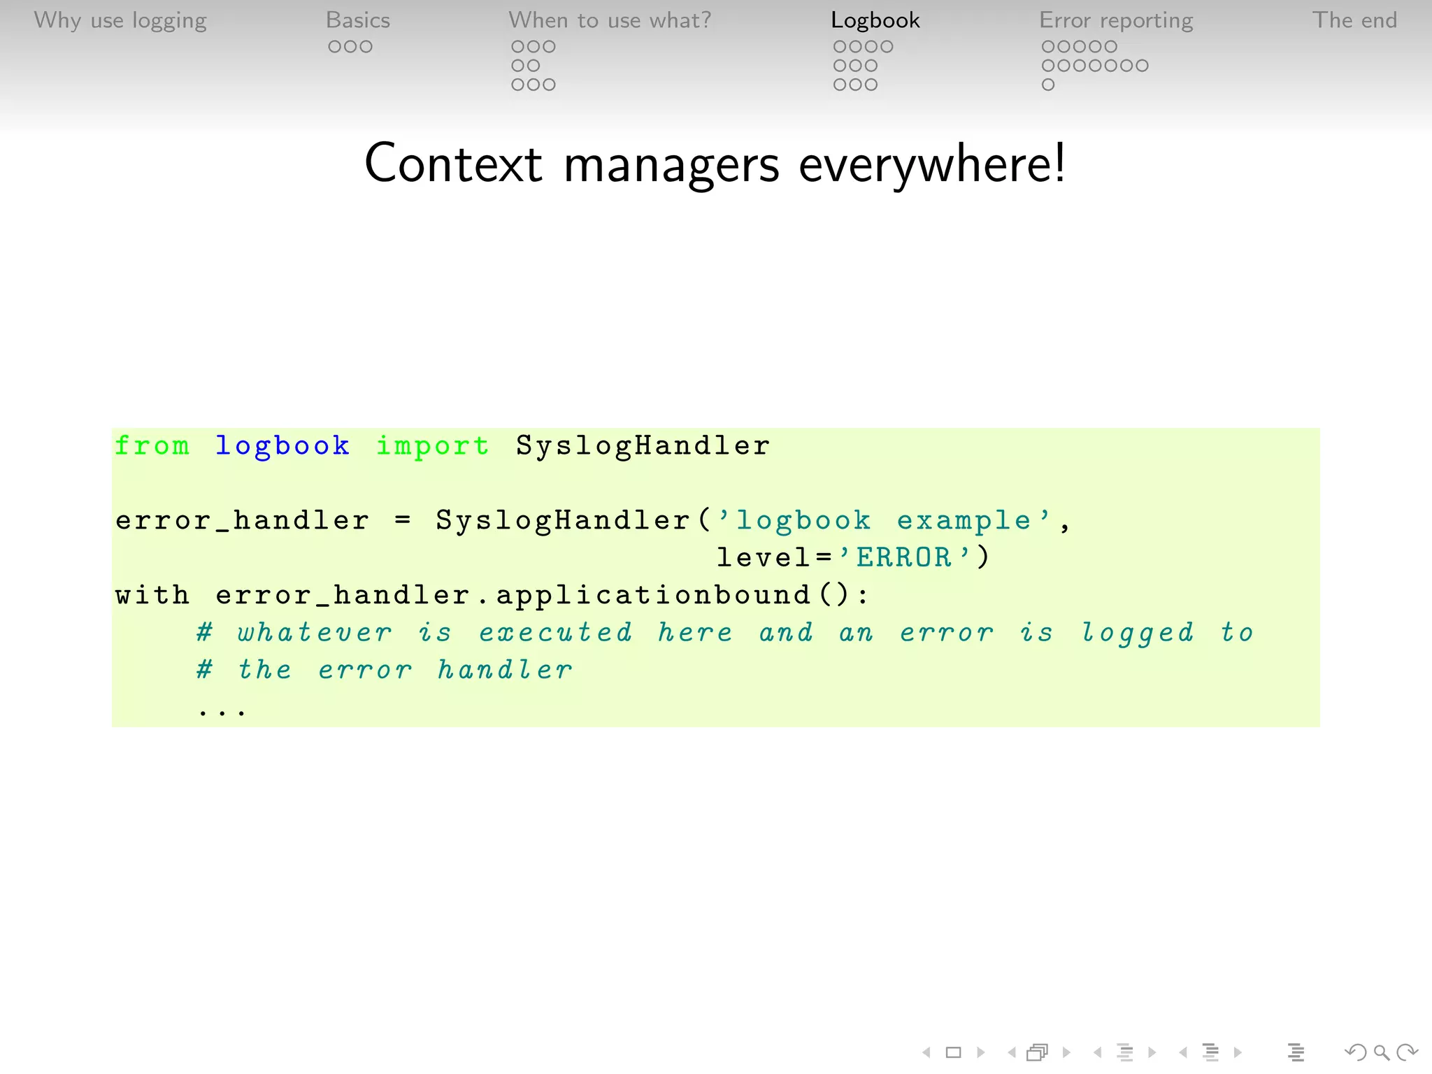The image size is (1432, 1074).
Task: Click the go-back curved arrow icon
Action: tap(1356, 1052)
